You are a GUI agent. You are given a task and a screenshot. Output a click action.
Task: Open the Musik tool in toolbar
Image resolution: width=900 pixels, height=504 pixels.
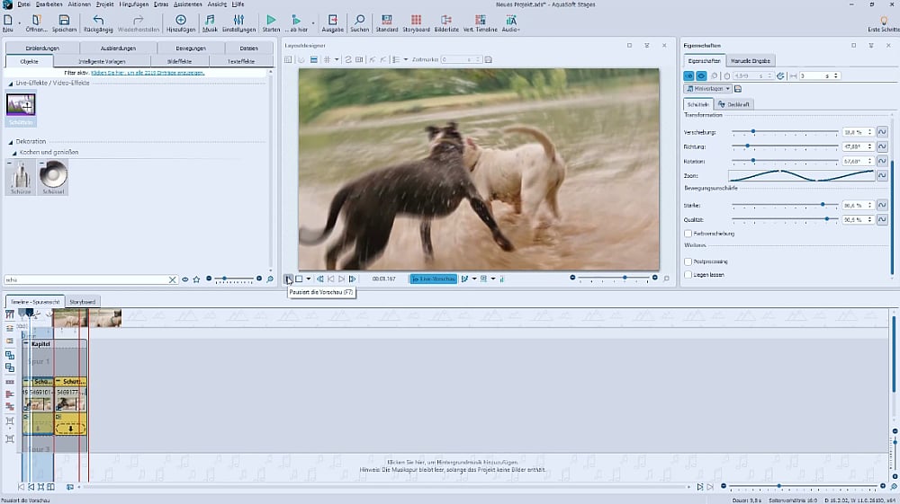pyautogui.click(x=210, y=20)
